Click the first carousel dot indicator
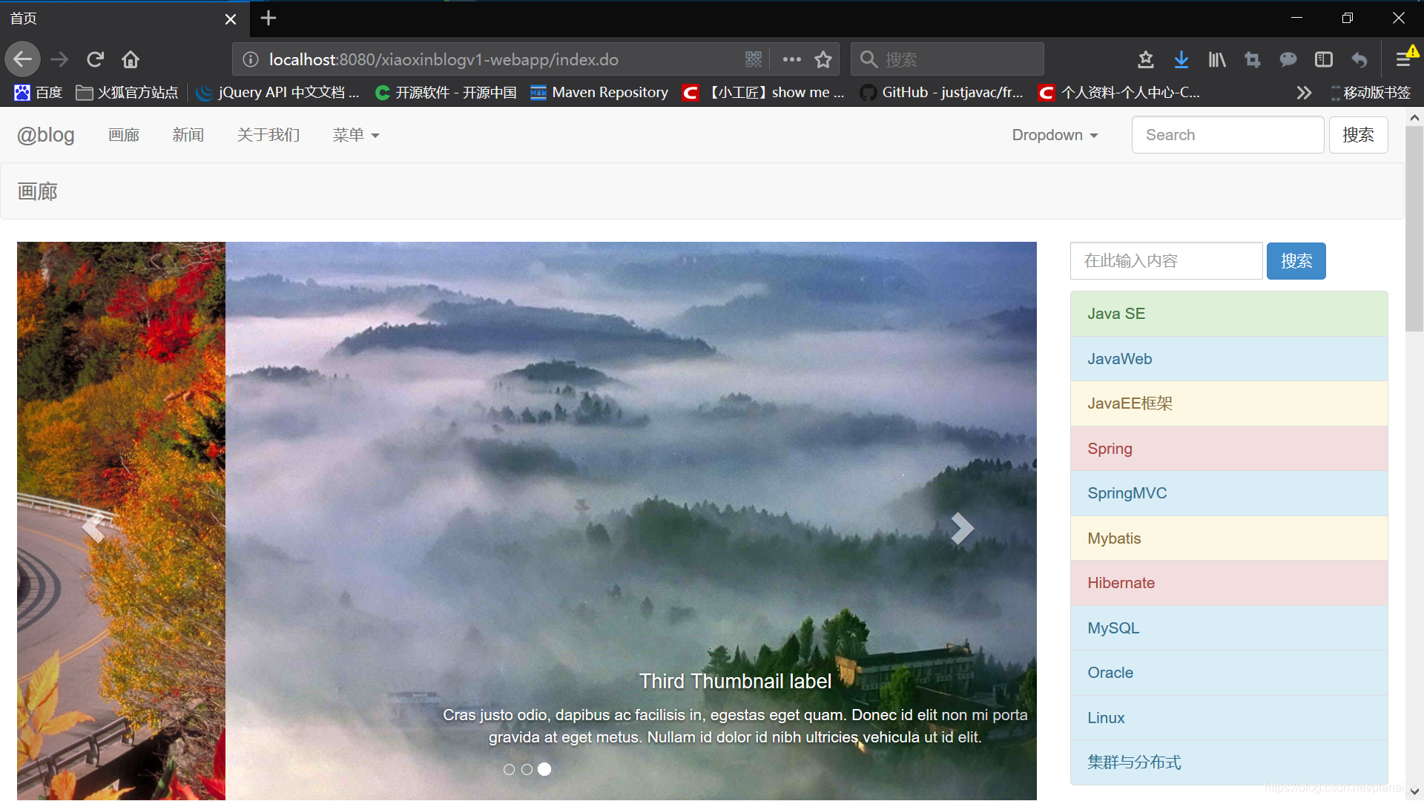The image size is (1424, 801). 509,768
